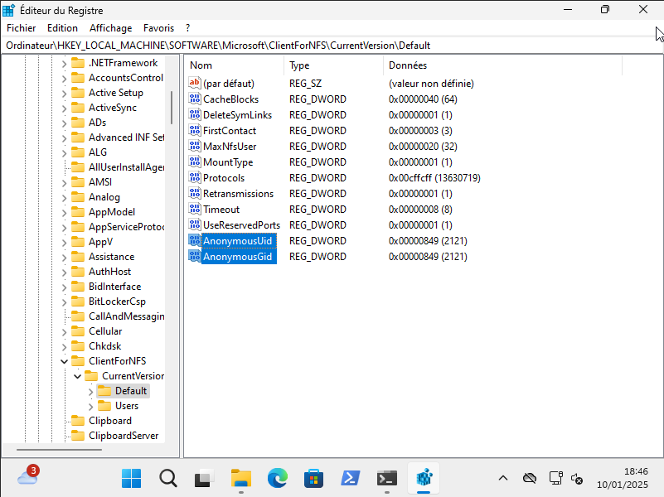Image resolution: width=664 pixels, height=497 pixels.
Task: Click the registry path address bar
Action: (x=332, y=46)
